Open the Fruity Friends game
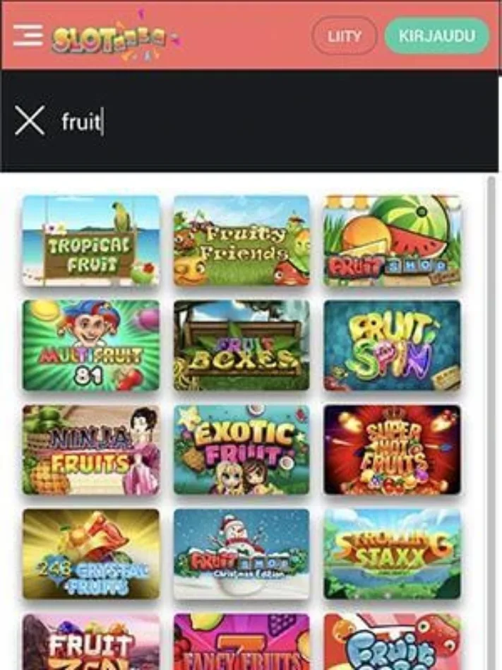Image resolution: width=502 pixels, height=670 pixels. tap(241, 240)
